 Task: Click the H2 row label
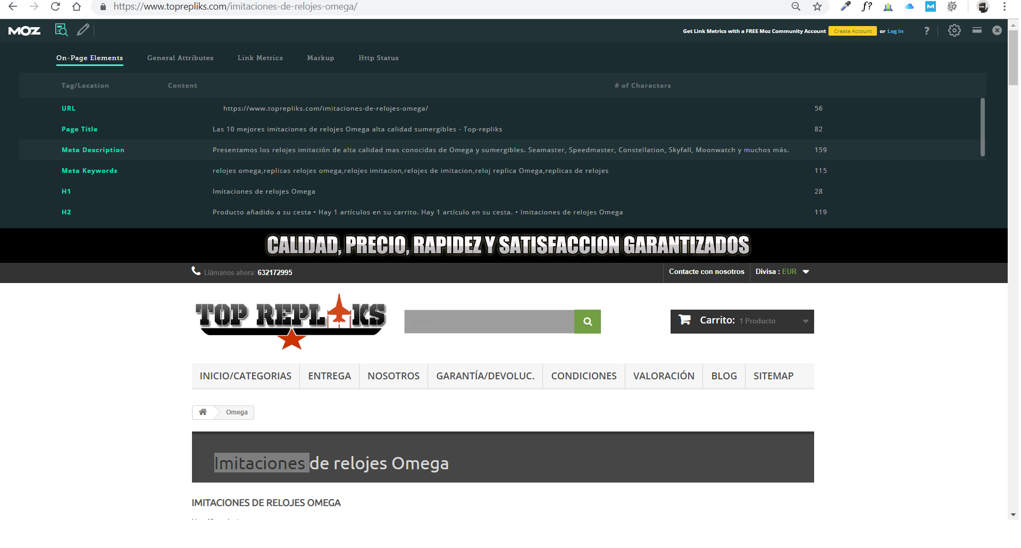(x=66, y=212)
